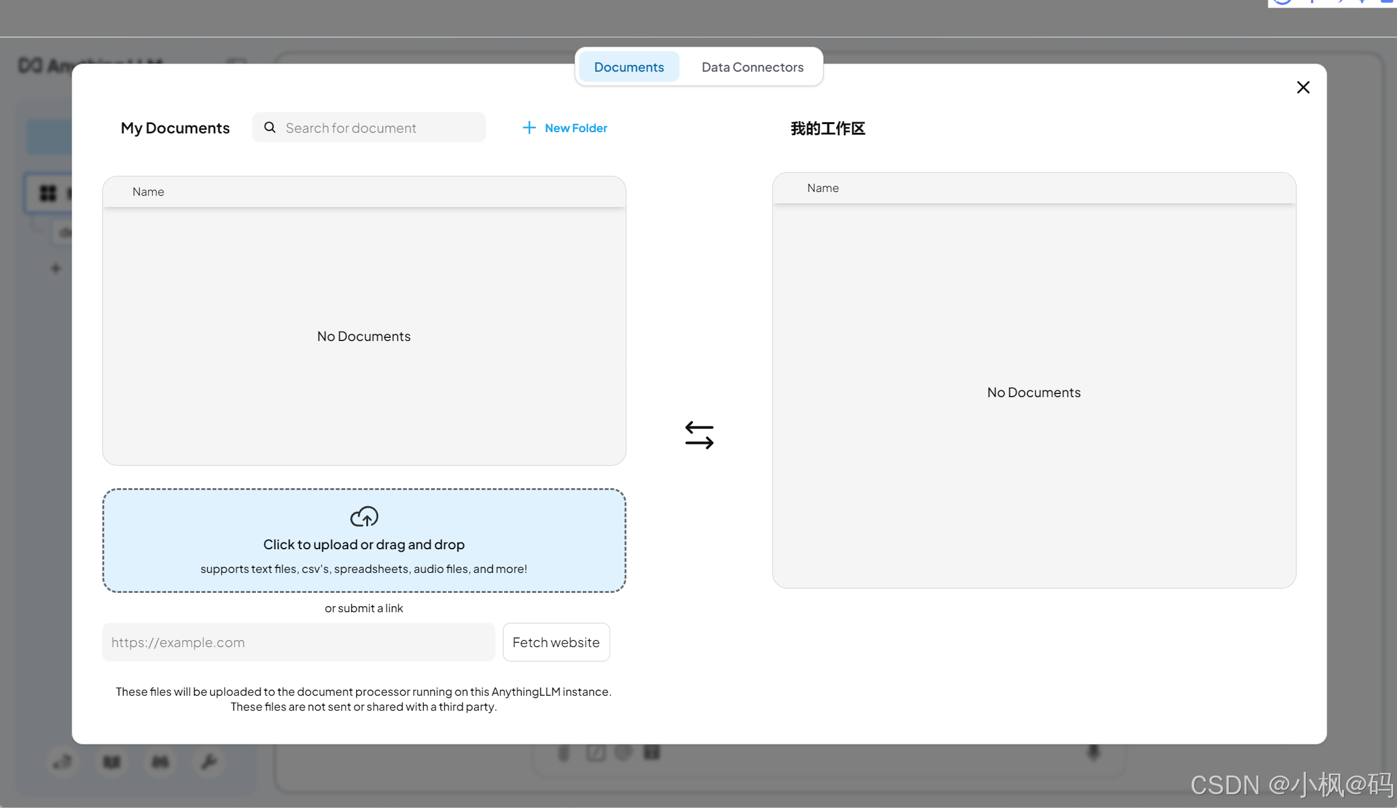The width and height of the screenshot is (1397, 808).
Task: Switch to the Documents tab
Action: coord(628,67)
